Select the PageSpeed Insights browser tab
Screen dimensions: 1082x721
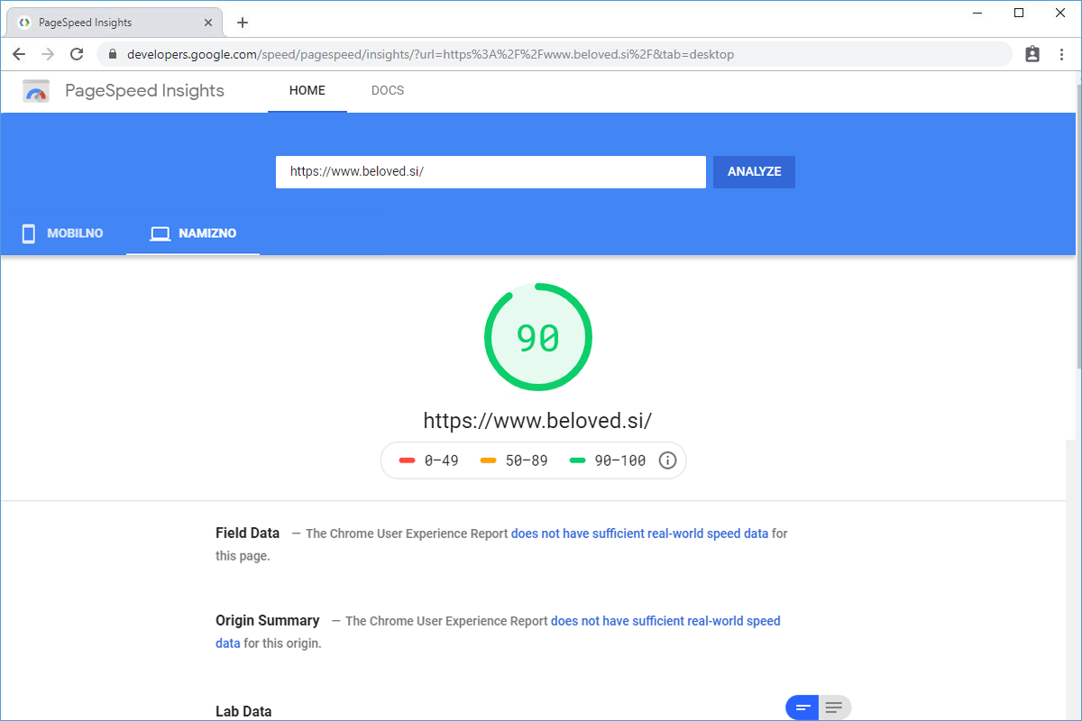tap(115, 23)
